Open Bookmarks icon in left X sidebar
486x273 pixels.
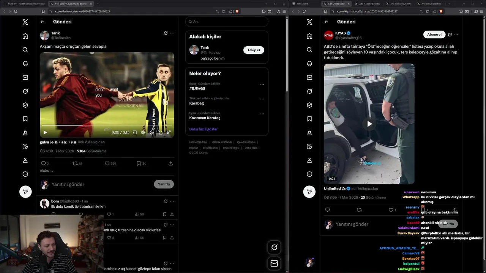25,119
